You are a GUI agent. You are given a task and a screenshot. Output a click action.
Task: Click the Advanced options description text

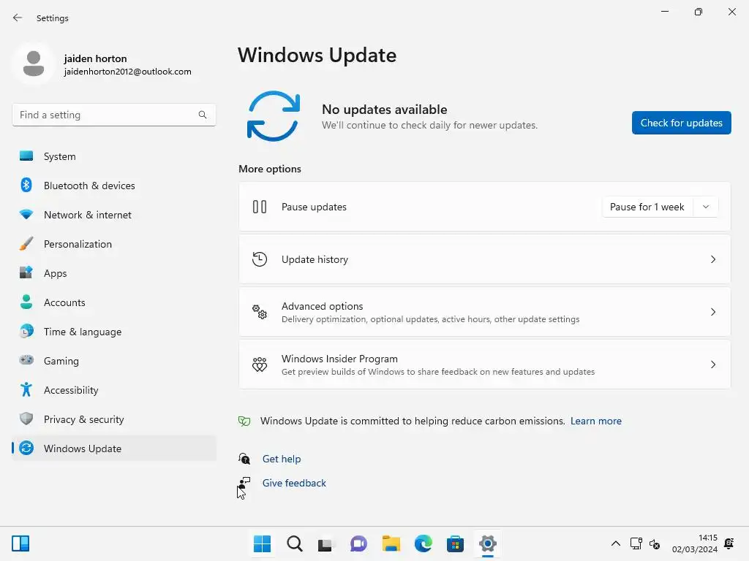point(430,319)
